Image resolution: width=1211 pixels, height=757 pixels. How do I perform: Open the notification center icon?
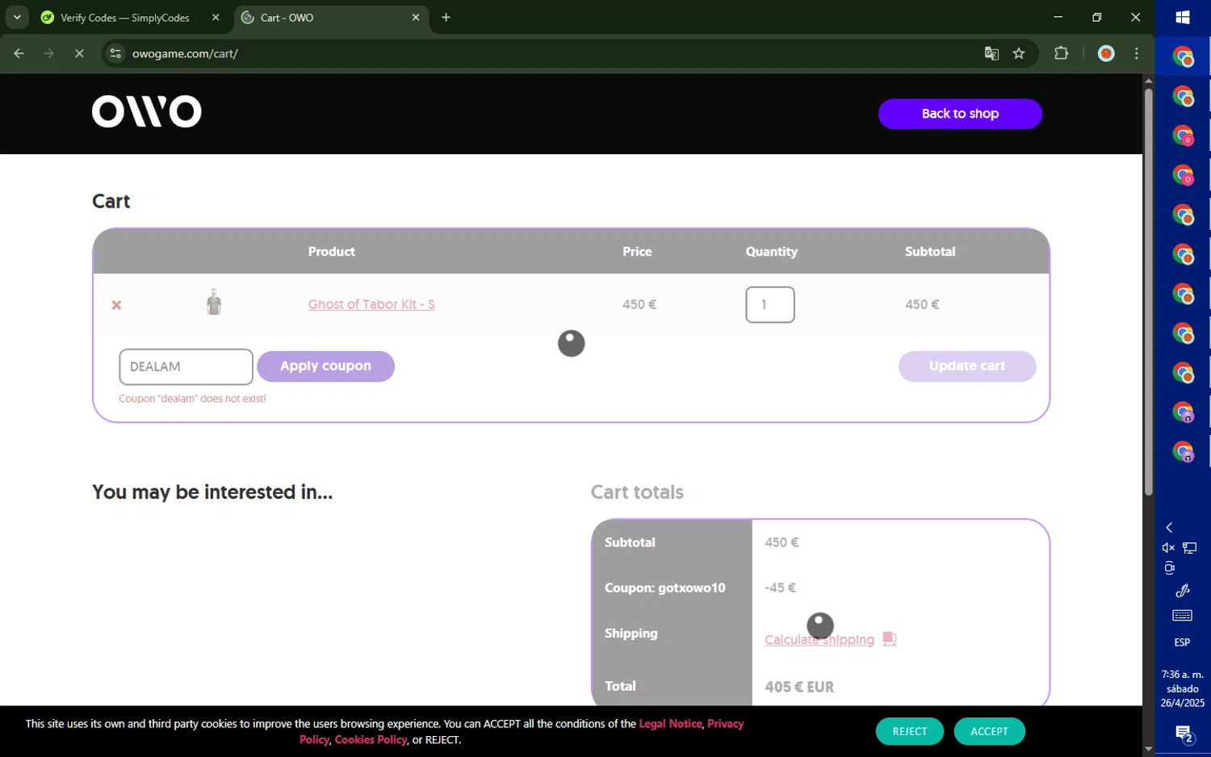coord(1184,734)
